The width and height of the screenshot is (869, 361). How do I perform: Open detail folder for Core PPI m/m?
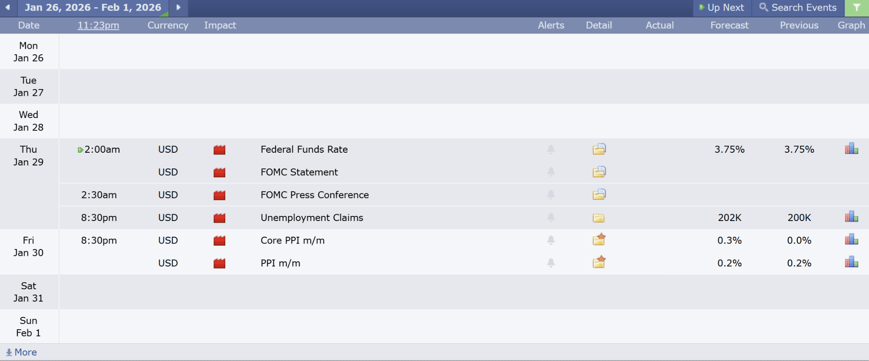click(x=599, y=240)
